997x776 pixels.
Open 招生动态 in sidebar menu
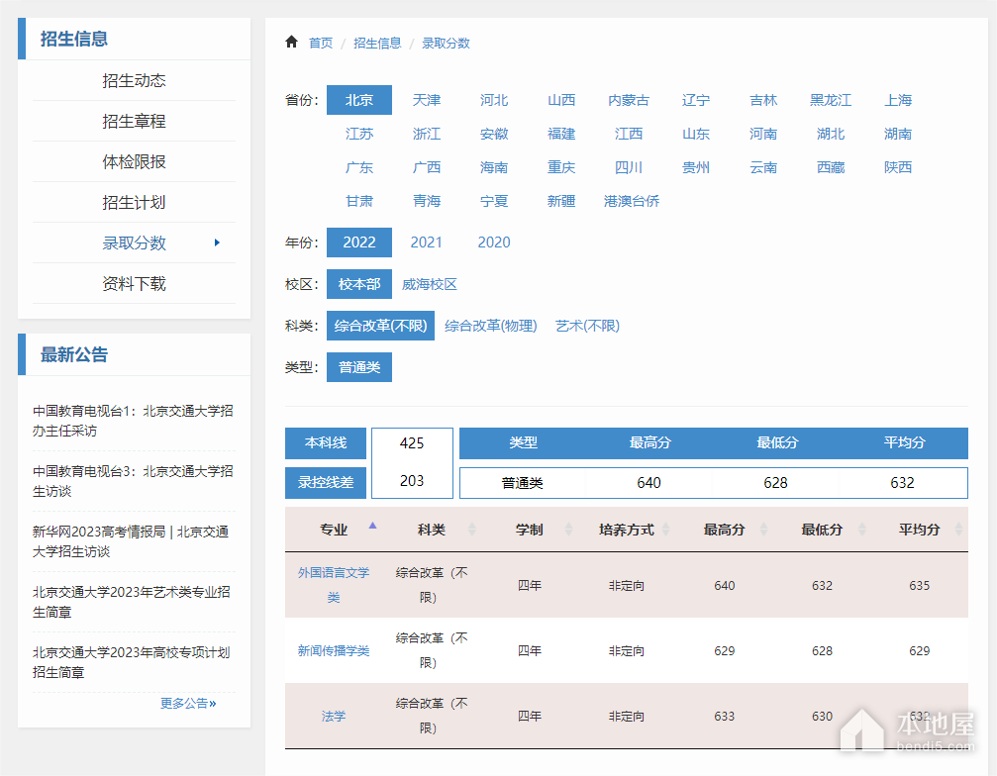click(135, 81)
